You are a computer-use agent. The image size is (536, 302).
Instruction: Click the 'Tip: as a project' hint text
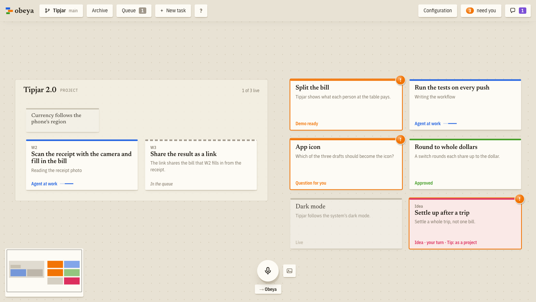click(462, 243)
